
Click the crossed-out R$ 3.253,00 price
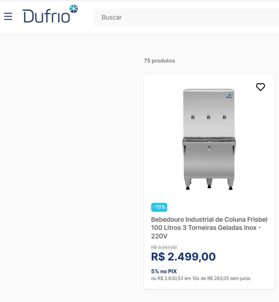[x=164, y=247]
